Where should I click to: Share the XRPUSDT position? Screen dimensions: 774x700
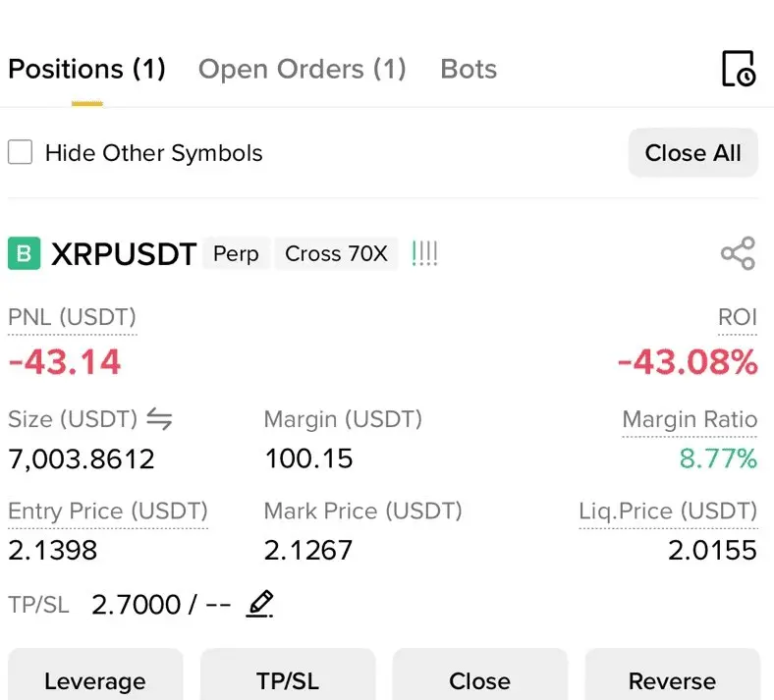point(738,253)
